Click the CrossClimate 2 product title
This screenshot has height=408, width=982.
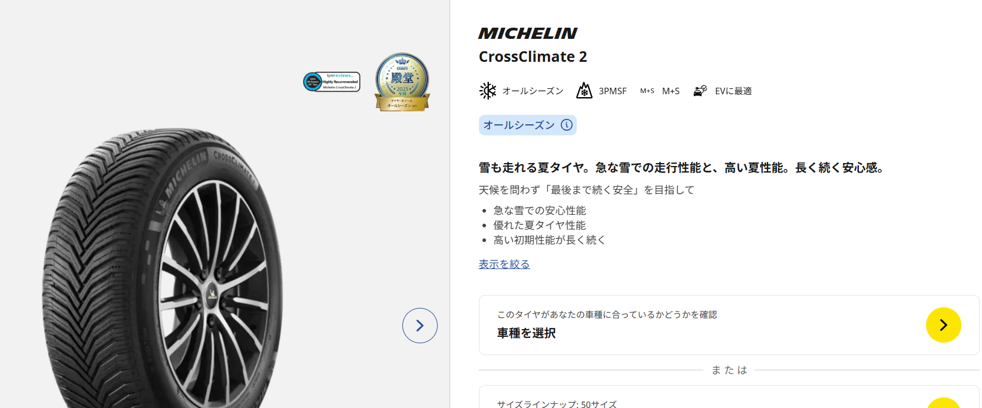[x=533, y=57]
